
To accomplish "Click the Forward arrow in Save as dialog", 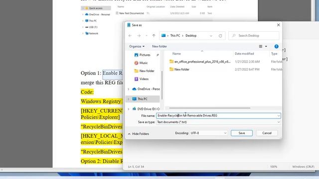I will click(139, 36).
